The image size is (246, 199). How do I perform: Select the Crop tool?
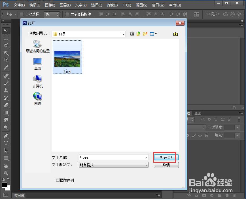(6, 60)
